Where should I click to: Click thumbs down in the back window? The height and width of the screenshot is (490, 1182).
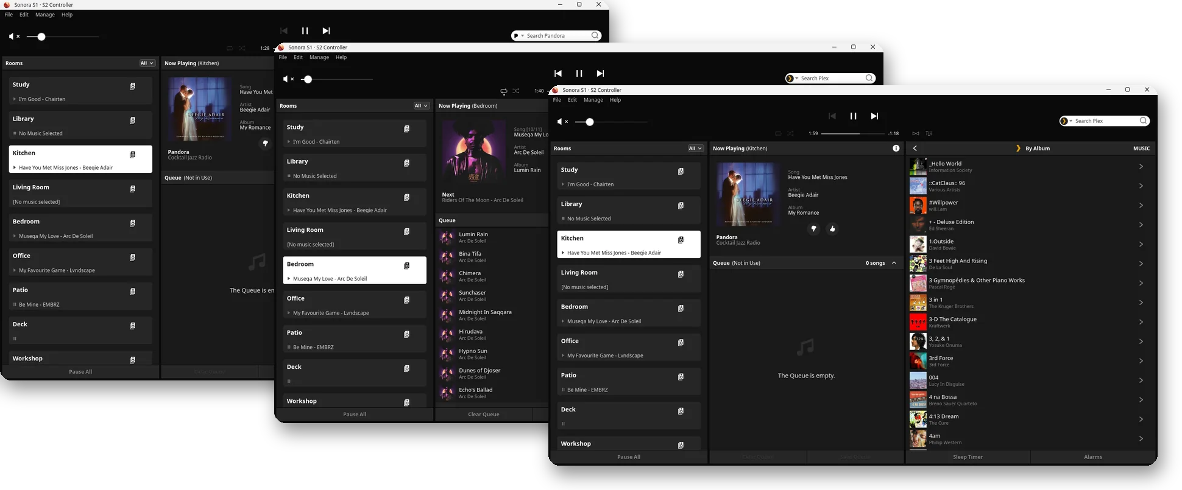pos(265,144)
